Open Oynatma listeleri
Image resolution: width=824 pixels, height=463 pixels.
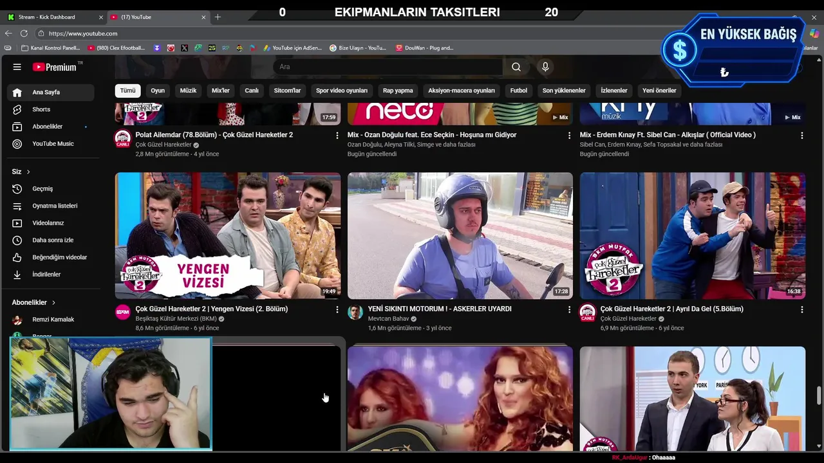pos(51,206)
